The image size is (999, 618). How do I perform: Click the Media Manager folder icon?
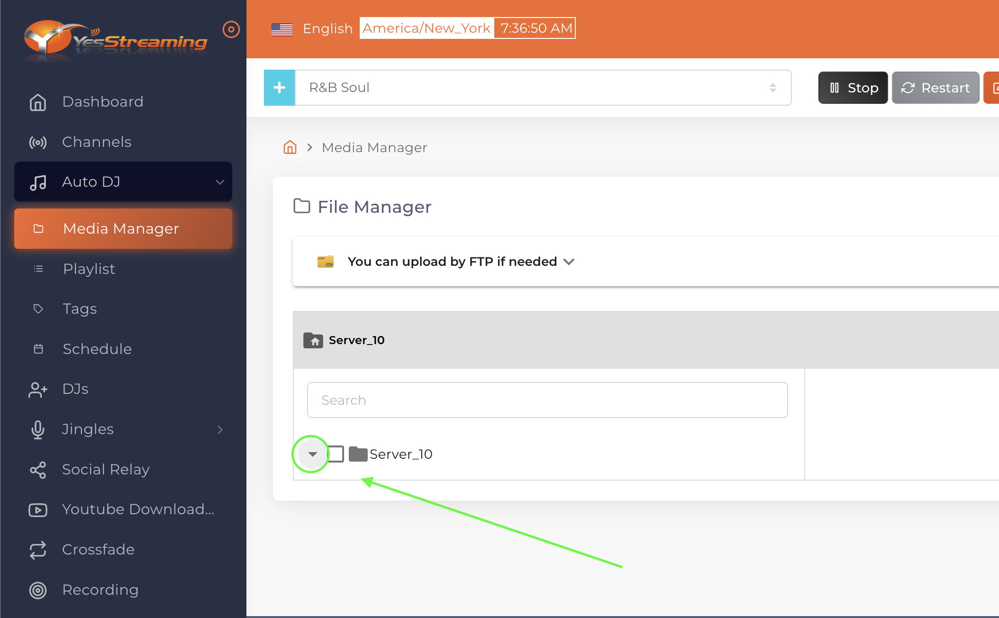click(38, 228)
